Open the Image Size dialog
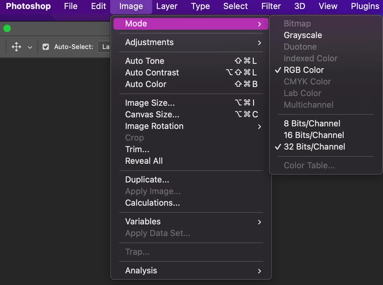This screenshot has width=383, height=285. coord(191,103)
